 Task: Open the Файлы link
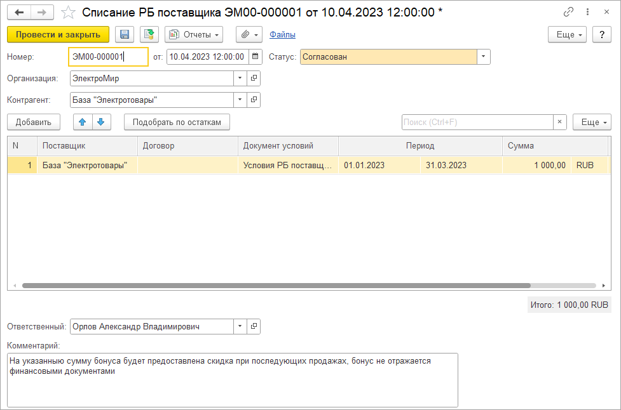[x=282, y=34]
